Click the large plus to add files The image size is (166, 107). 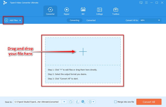[x=83, y=51]
